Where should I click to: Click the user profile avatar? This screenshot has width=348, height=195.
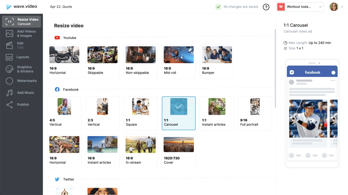coord(334,7)
